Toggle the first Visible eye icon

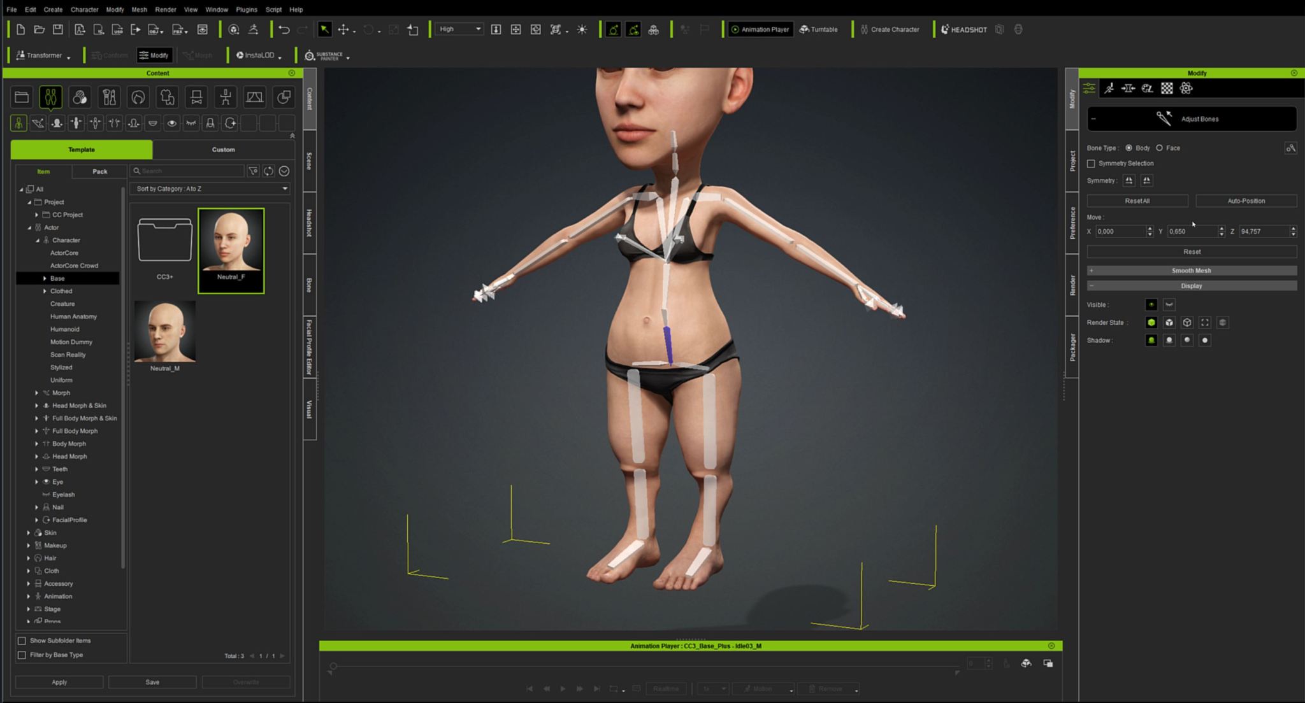click(x=1151, y=305)
